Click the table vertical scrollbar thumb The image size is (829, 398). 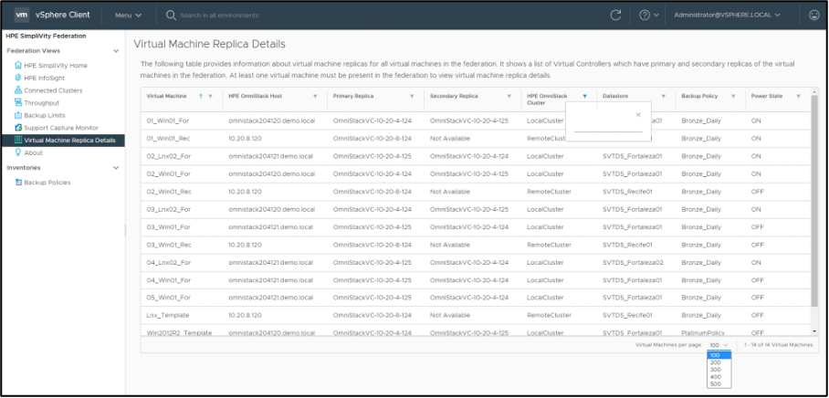click(x=814, y=201)
